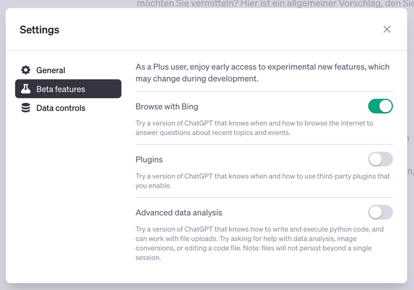The height and width of the screenshot is (290, 414).
Task: Click the description about browsing the internet
Action: pyautogui.click(x=254, y=128)
